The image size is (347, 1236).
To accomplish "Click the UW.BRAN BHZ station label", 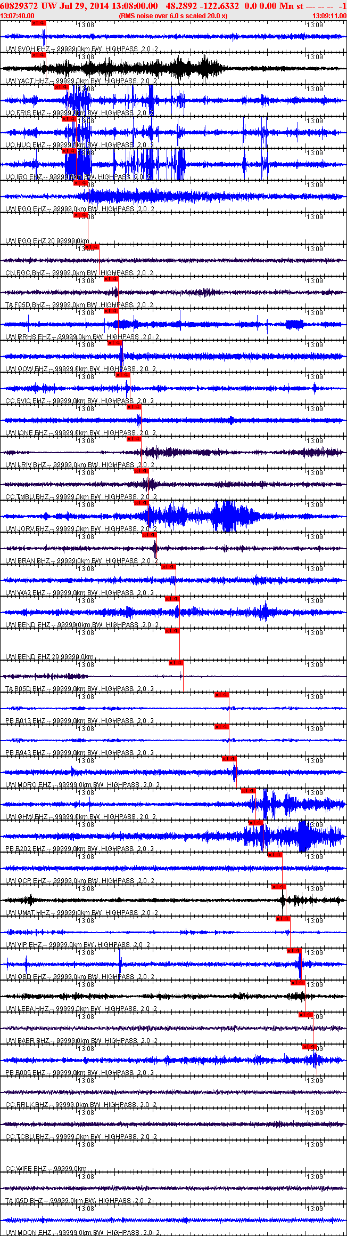I will [26, 561].
